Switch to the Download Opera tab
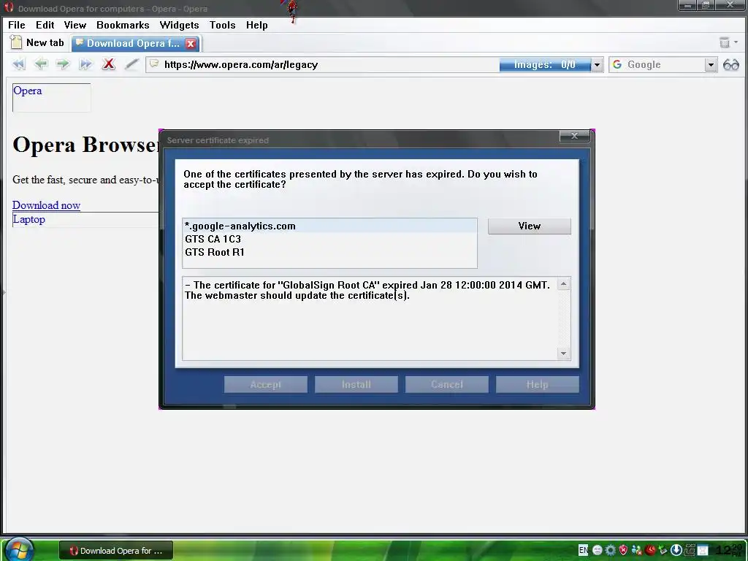Image resolution: width=748 pixels, height=561 pixels. 132,43
